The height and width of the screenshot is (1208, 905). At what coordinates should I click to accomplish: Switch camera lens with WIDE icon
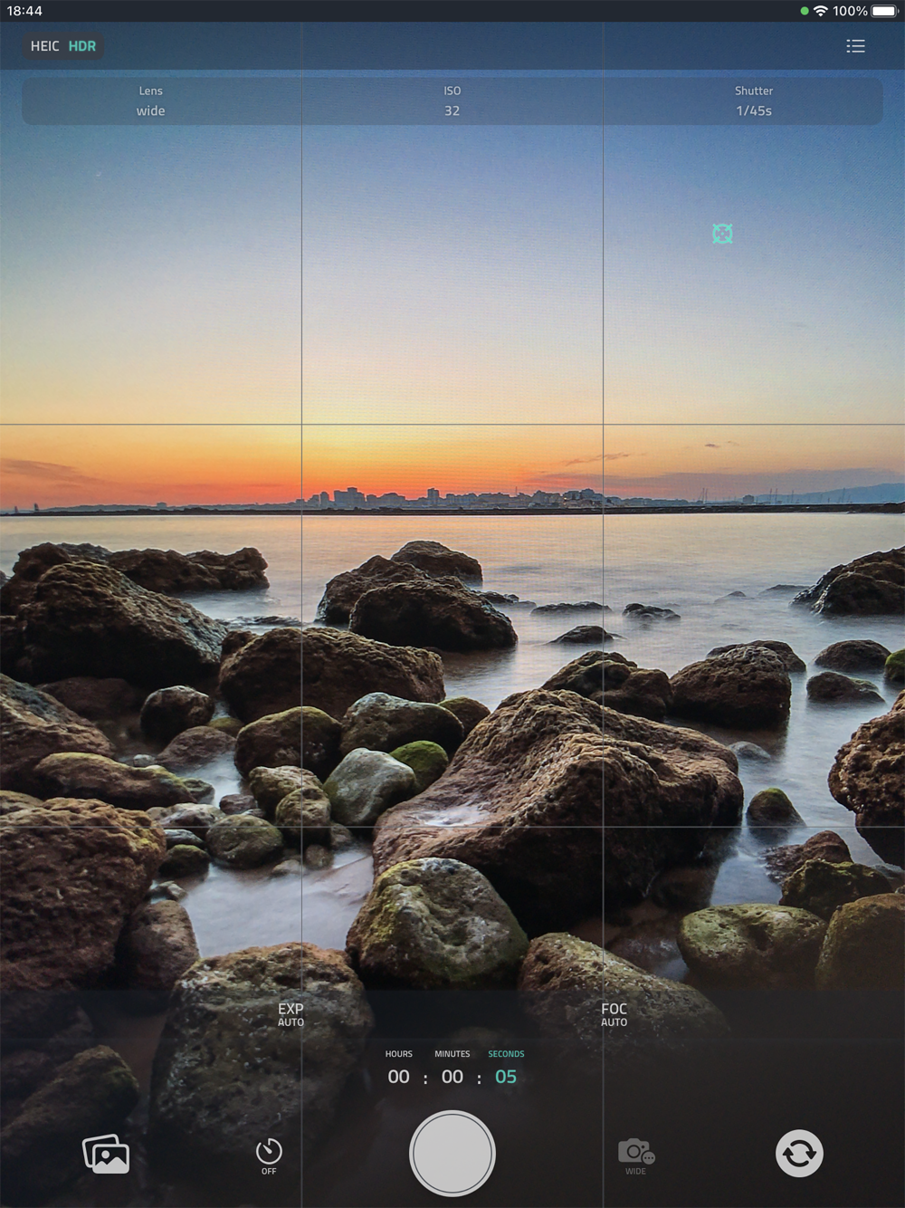click(x=636, y=1156)
